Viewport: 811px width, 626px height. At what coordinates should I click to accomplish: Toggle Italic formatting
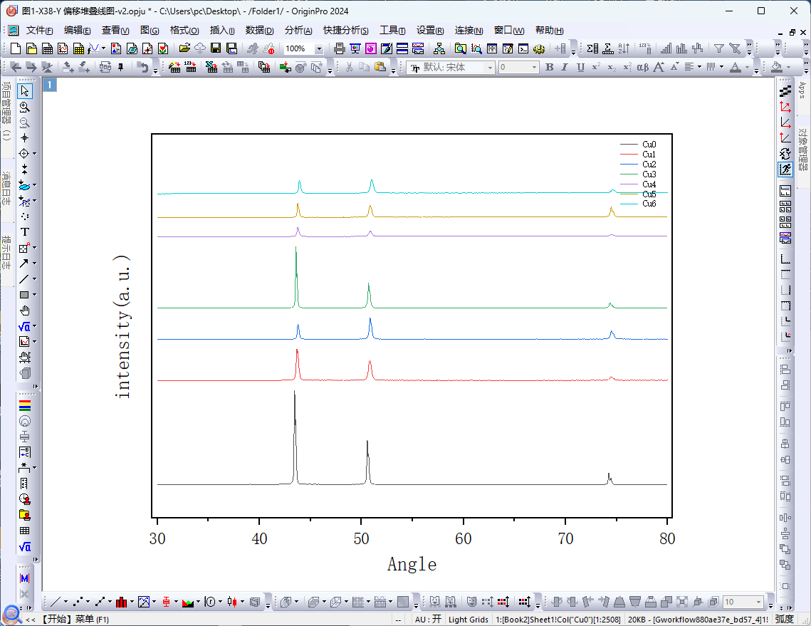click(565, 67)
